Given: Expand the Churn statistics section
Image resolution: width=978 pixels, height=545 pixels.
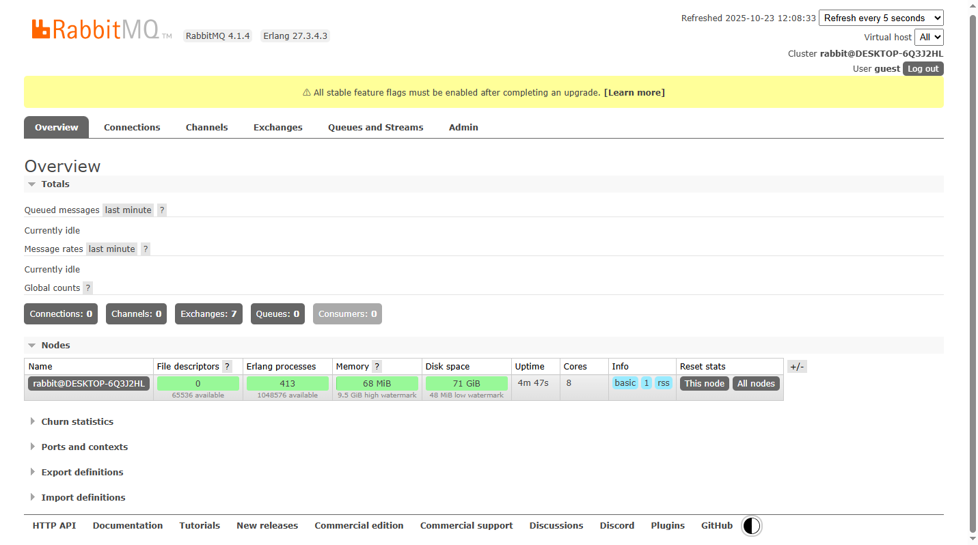Looking at the screenshot, I should click(77, 421).
